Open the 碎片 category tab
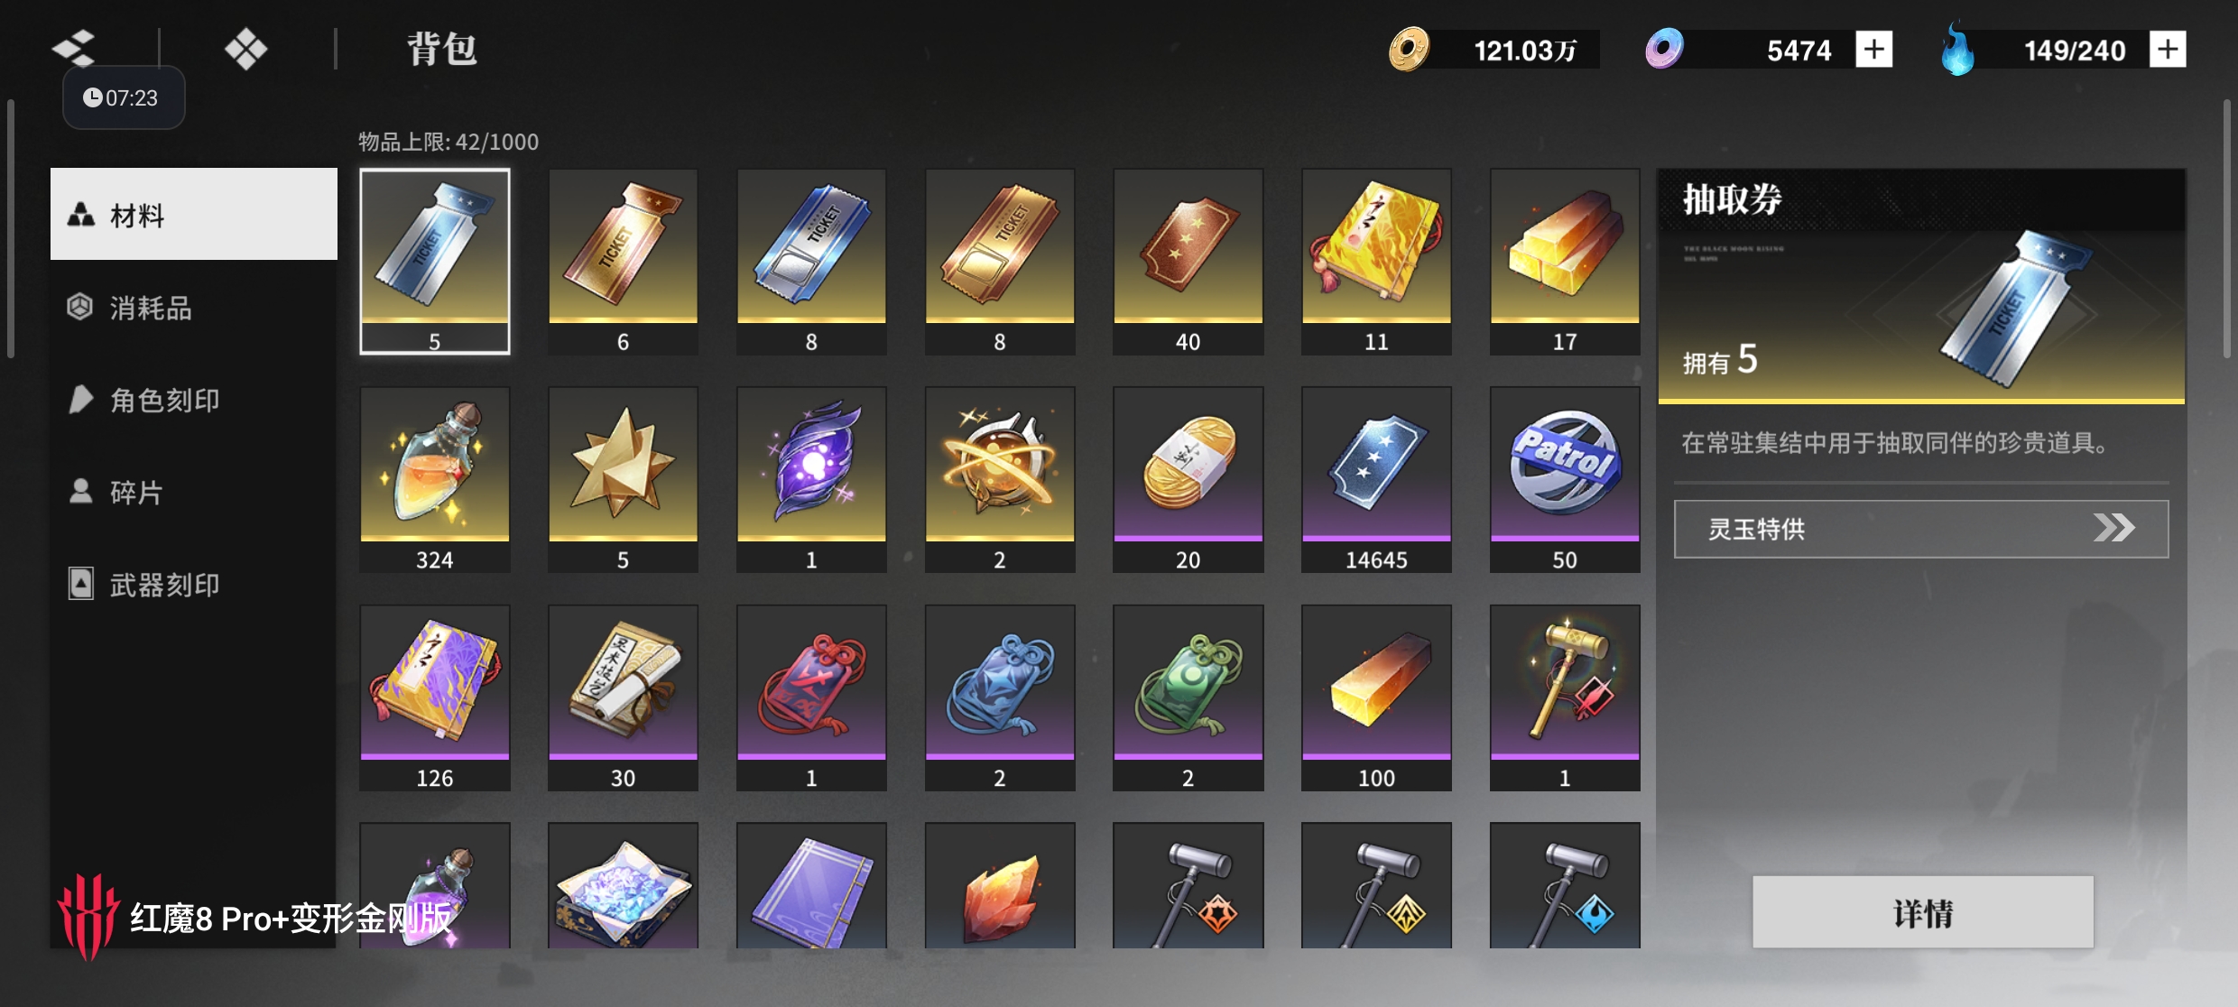Viewport: 2238px width, 1007px height. click(x=194, y=492)
